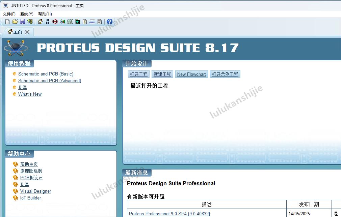Click the Open Project folder icon
Image resolution: width=341 pixels, height=217 pixels.
pos(15,22)
